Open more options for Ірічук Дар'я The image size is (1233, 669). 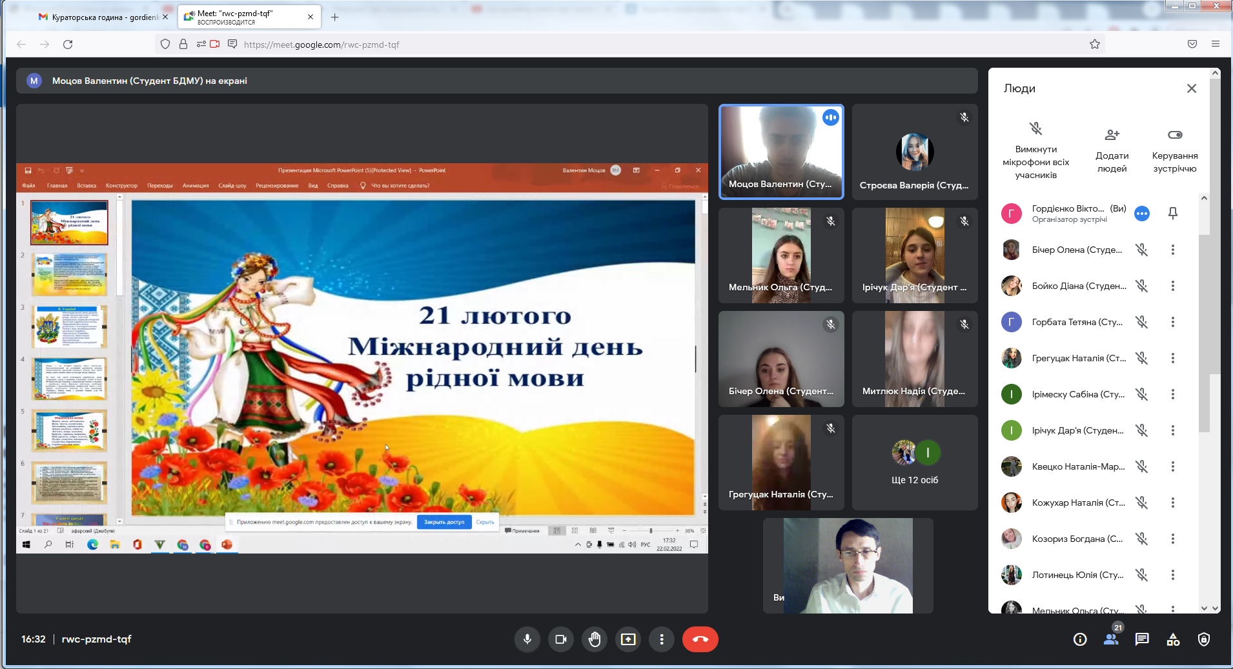point(1173,430)
